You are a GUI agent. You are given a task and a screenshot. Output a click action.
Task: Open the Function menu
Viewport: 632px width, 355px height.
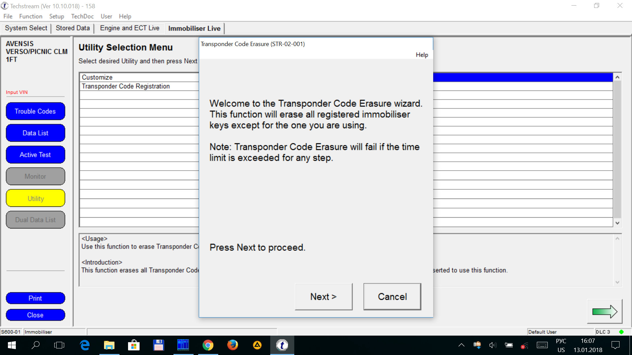point(30,16)
